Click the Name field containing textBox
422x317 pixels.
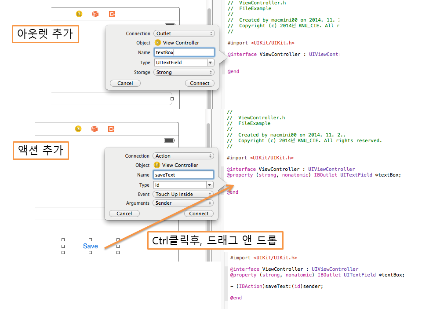click(184, 52)
